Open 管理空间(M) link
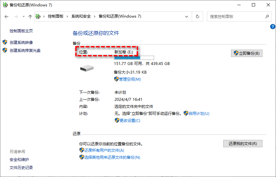Image resolution: width=276 pixels, height=177 pixels. [x=130, y=79]
